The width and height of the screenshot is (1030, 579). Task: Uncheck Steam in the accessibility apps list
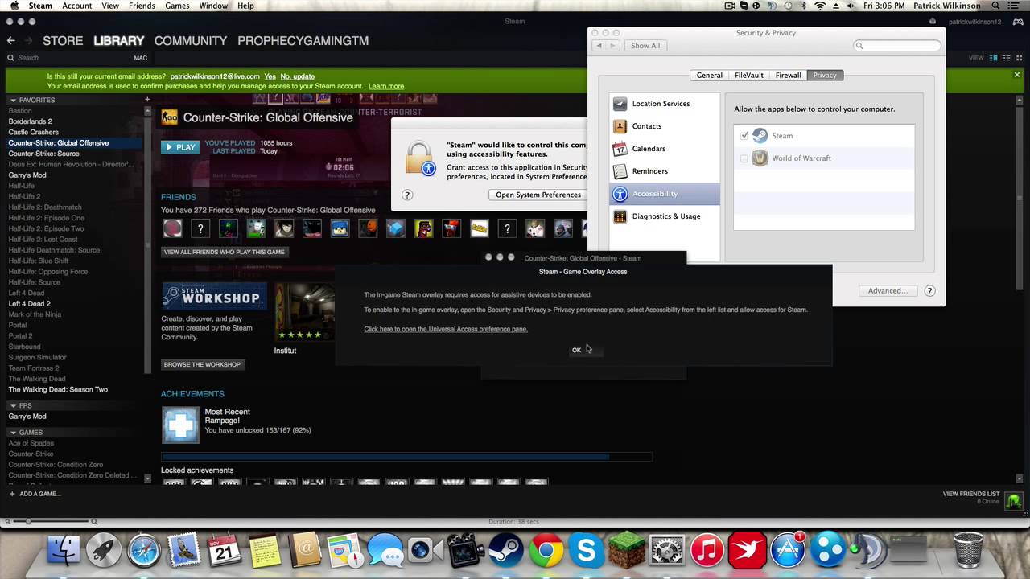(x=744, y=136)
